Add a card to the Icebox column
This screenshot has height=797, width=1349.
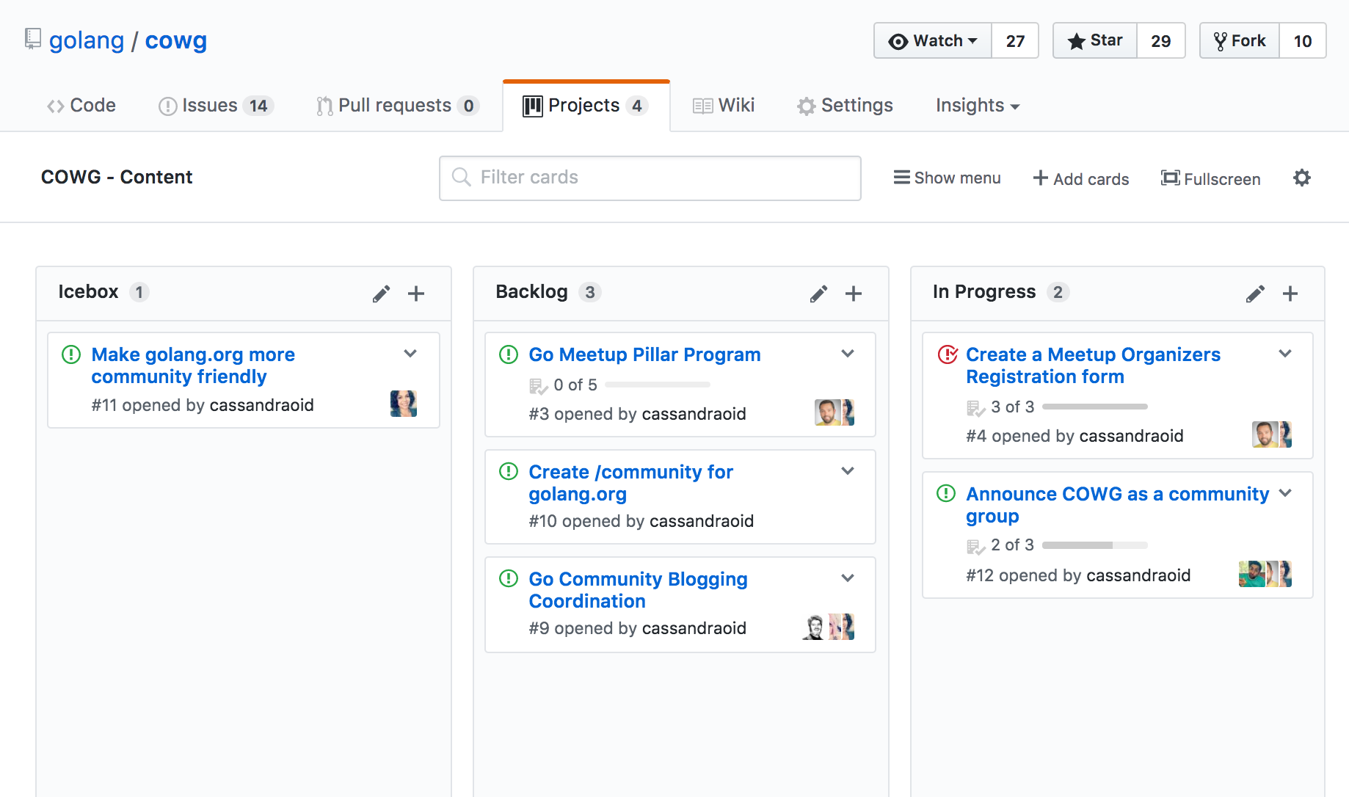(x=416, y=294)
